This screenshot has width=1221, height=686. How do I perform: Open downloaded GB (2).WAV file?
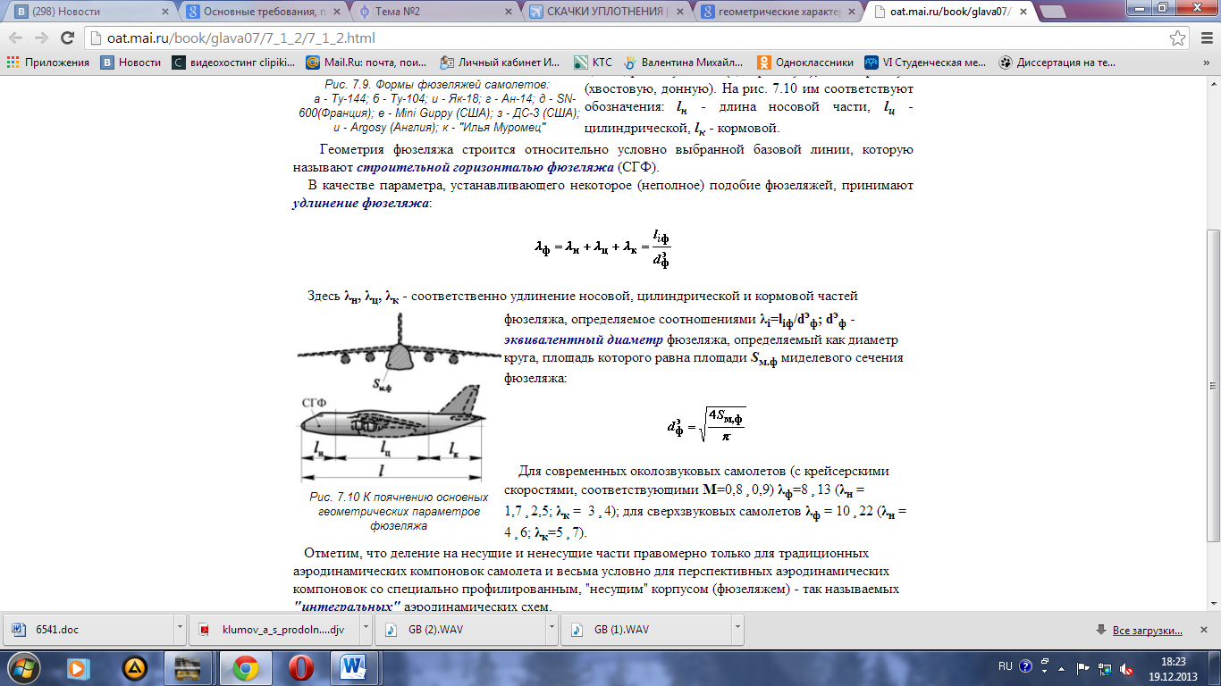click(x=459, y=630)
